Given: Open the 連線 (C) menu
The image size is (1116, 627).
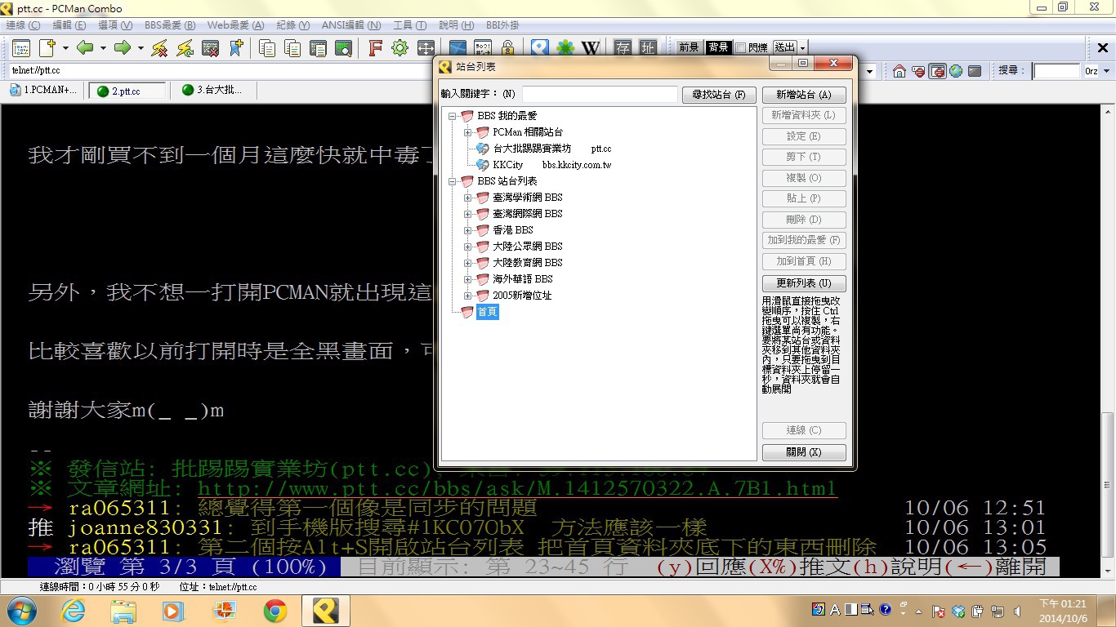Looking at the screenshot, I should pos(23,25).
